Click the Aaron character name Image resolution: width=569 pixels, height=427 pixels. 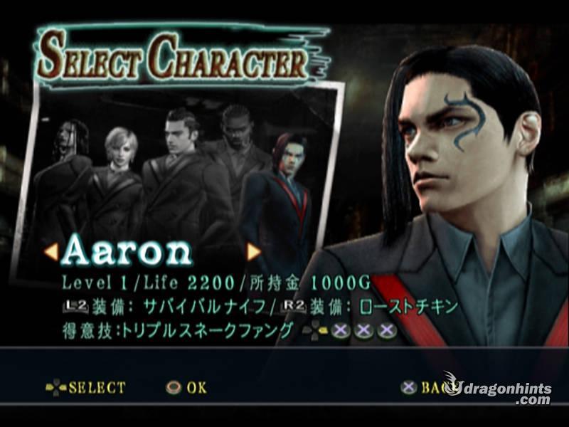tap(128, 251)
